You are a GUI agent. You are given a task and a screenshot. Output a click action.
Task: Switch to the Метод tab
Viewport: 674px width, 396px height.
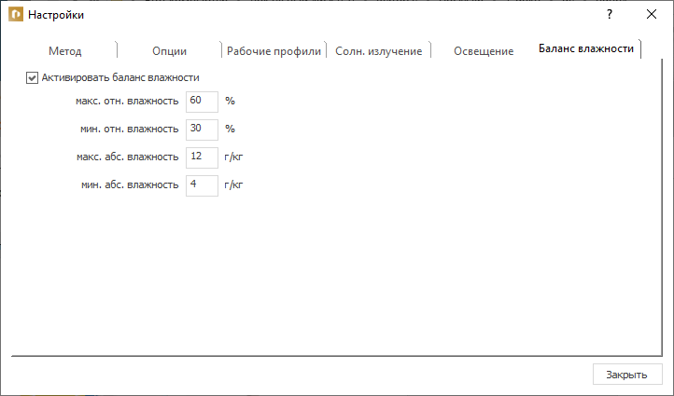tap(65, 51)
